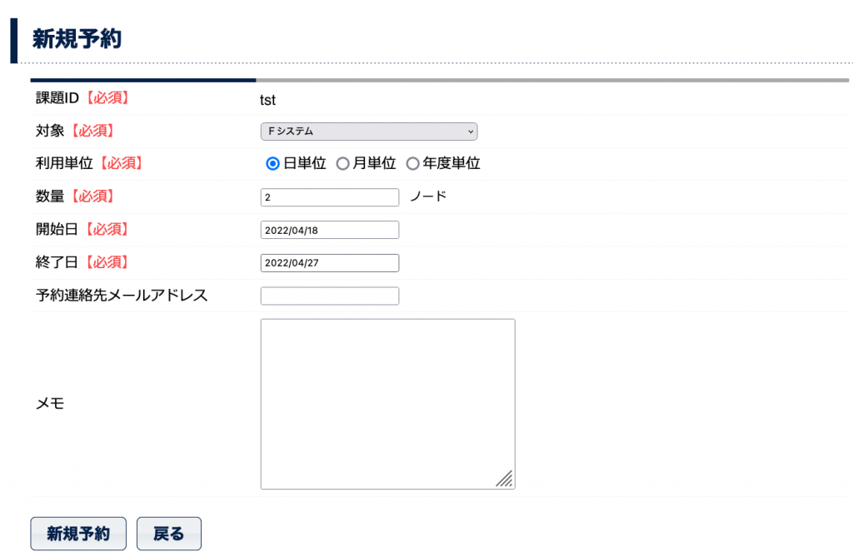Click the メモ field label
The width and height of the screenshot is (853, 557).
[x=50, y=404]
